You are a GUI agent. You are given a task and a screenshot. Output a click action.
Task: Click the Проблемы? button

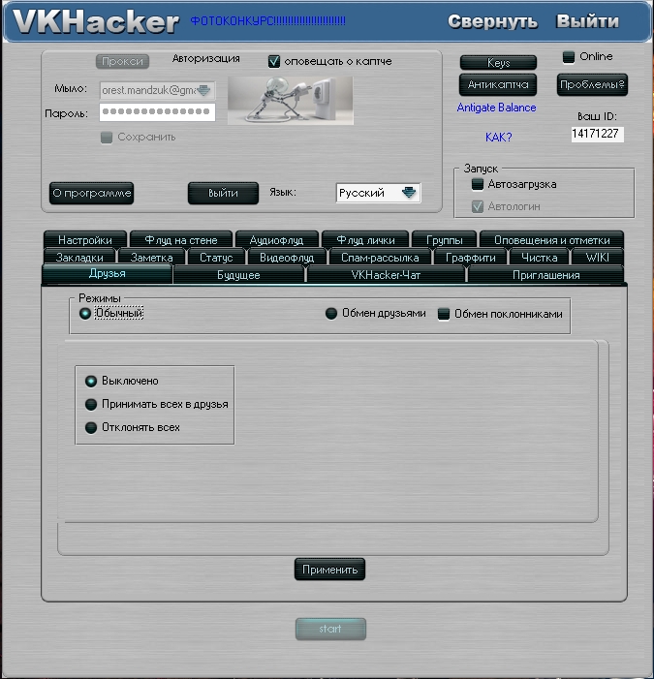tap(592, 84)
